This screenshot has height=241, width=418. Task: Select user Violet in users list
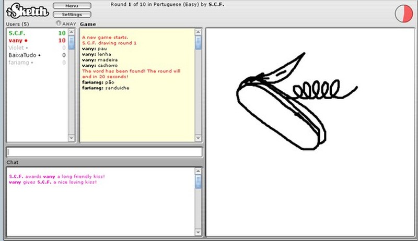(x=18, y=48)
